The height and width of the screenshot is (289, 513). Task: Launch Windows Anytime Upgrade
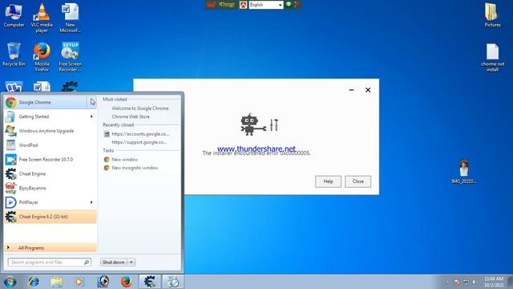[x=50, y=131]
